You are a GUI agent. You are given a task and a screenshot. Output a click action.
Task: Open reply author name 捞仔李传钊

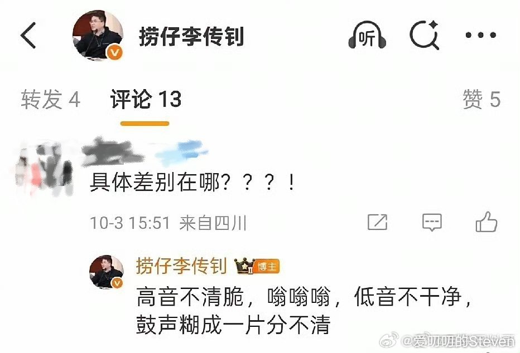181,266
